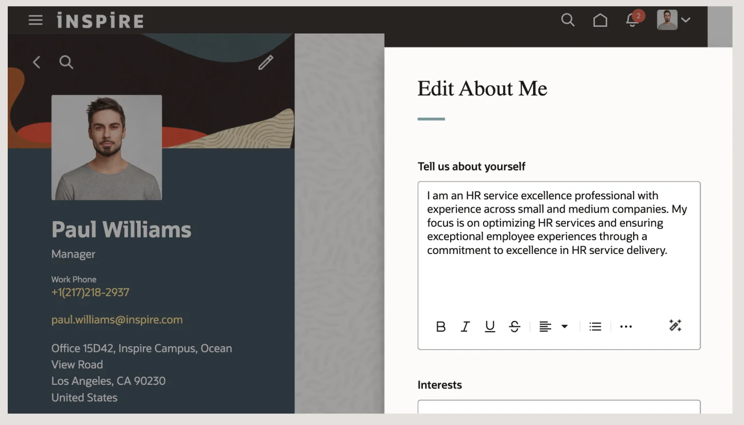
Task: Click the paul.williams@inspire.com email link
Action: point(117,319)
